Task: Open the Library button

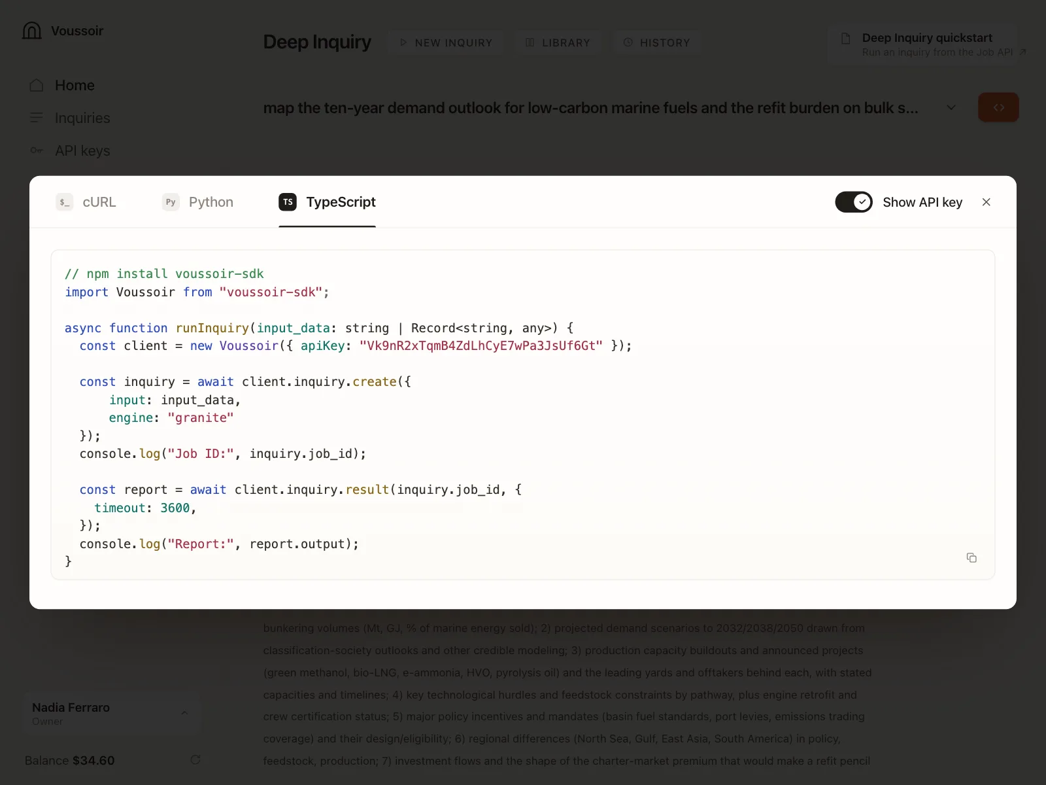Action: pyautogui.click(x=558, y=43)
